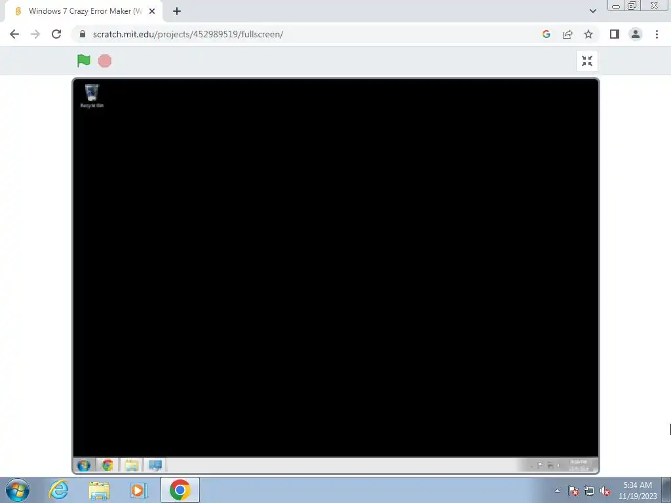
Task: Open Recycle Bin icon on simulated desktop
Action: pyautogui.click(x=92, y=96)
